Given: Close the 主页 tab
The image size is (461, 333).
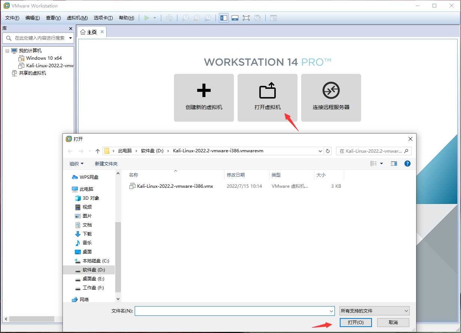Looking at the screenshot, I should pos(102,32).
